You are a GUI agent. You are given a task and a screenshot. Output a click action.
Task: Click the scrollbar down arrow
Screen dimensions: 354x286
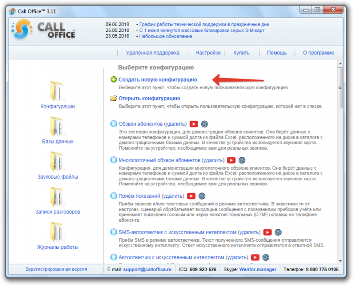point(340,261)
